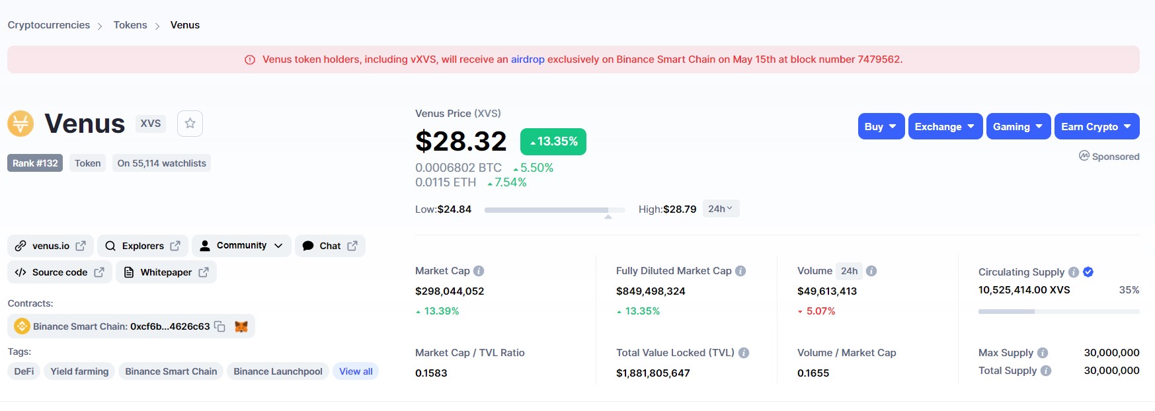This screenshot has width=1155, height=411.
Task: Expand the Gaming dropdown
Action: tap(1019, 126)
